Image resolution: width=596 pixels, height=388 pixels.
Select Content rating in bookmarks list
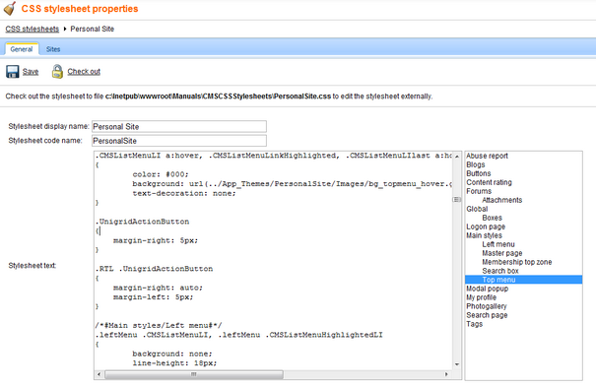coord(490,182)
